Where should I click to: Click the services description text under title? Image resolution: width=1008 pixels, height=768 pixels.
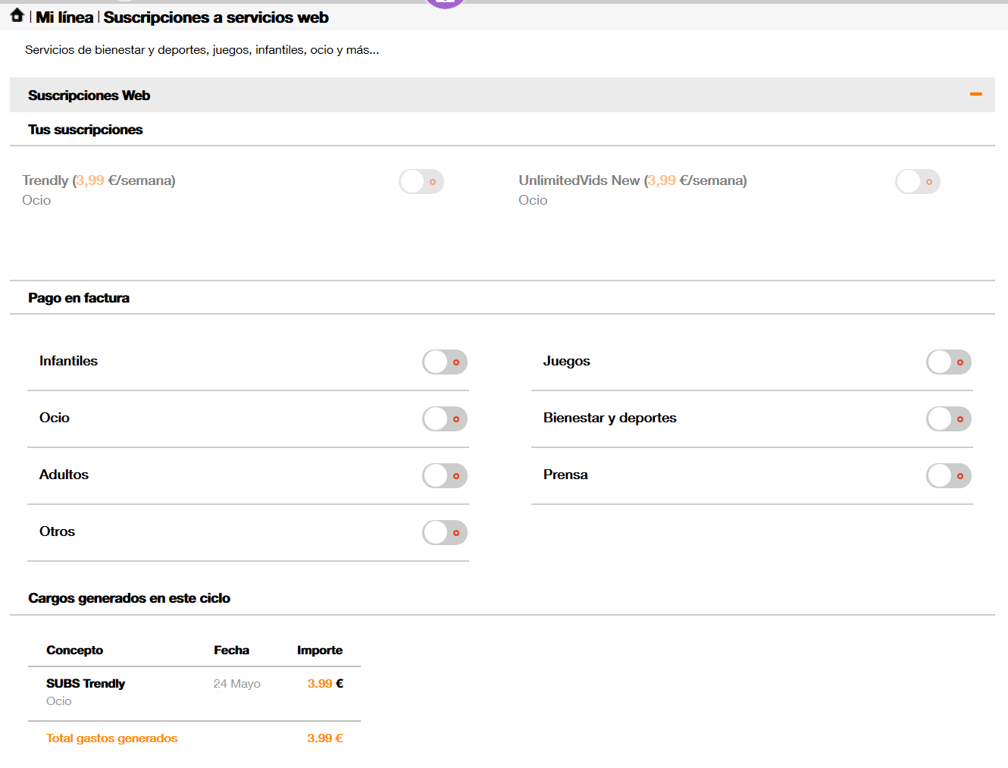[x=202, y=50]
